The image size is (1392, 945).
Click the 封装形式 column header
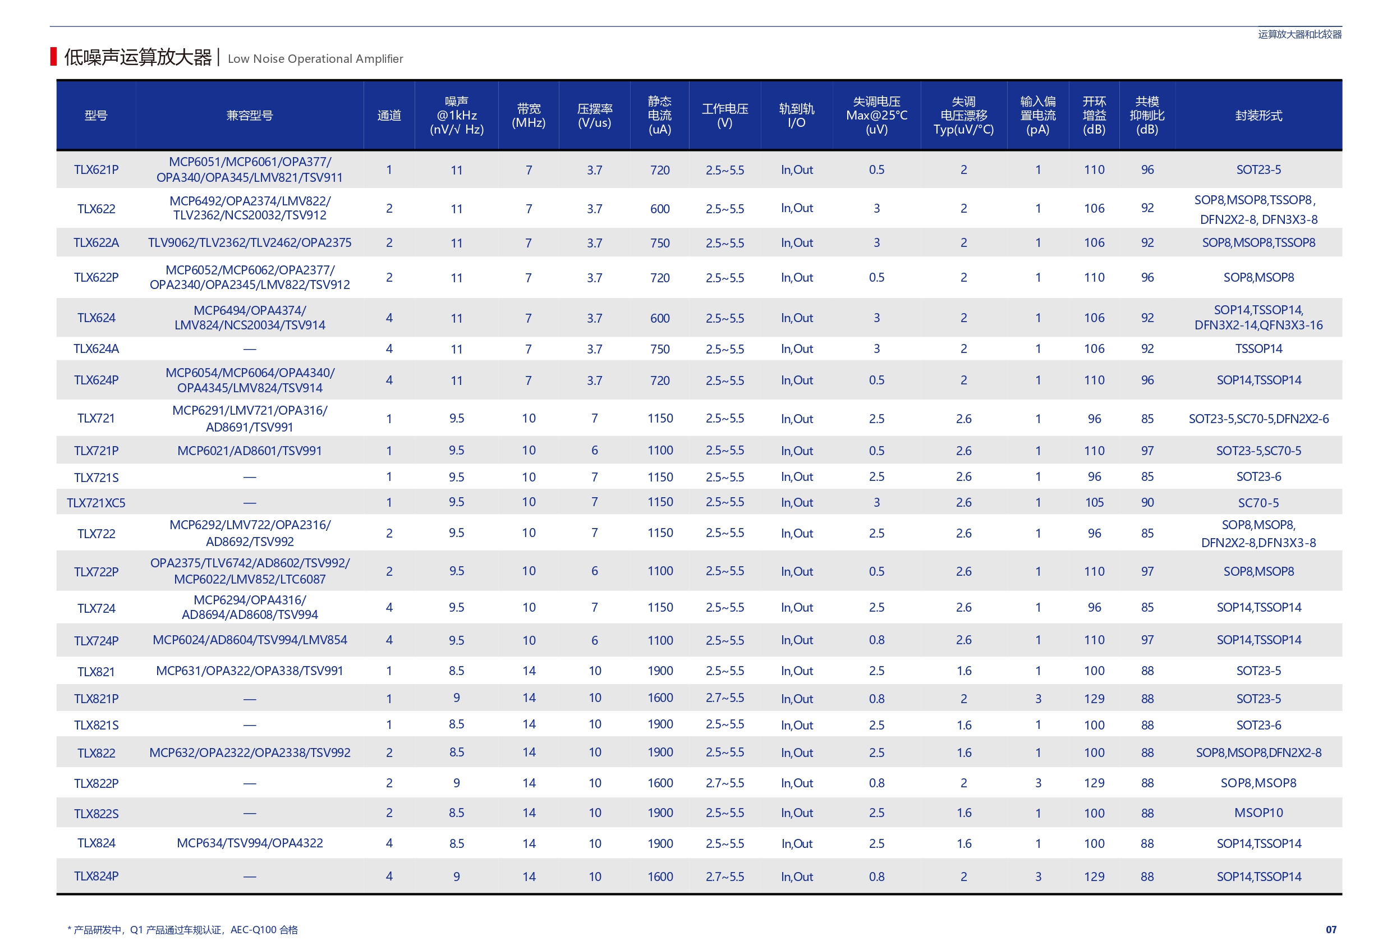(x=1258, y=116)
